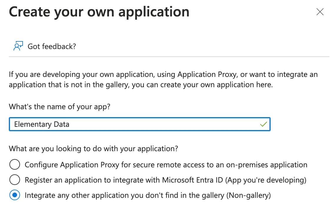
Task: Click the horizontal divider below Got feedback
Action: click(169, 57)
